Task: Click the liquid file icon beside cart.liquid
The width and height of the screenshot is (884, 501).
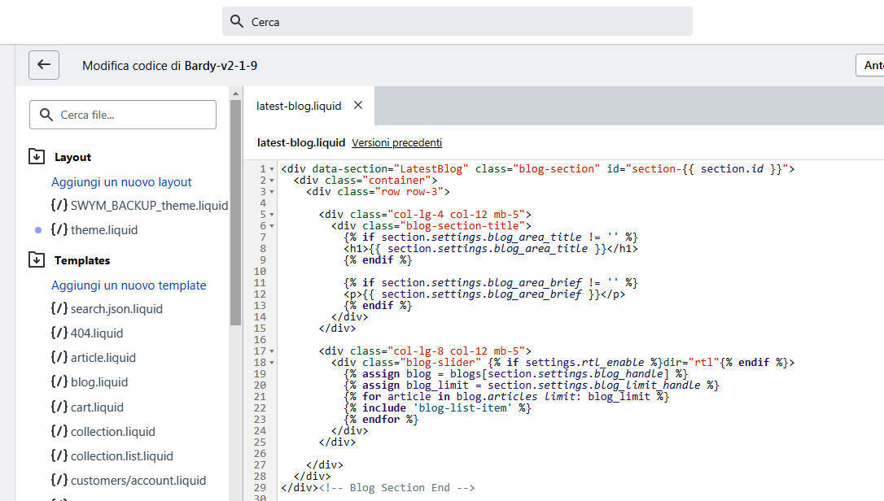Action: pyautogui.click(x=59, y=407)
